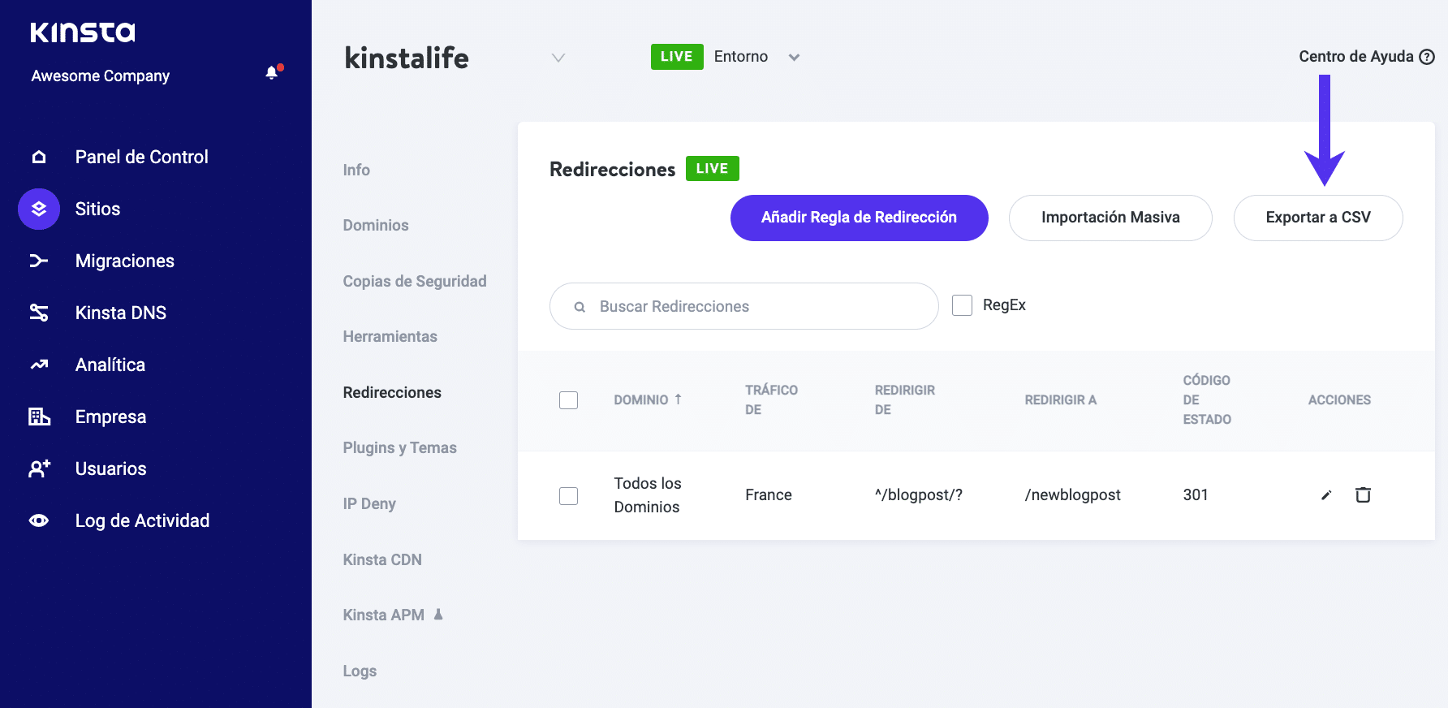The image size is (1448, 708).
Task: Delete the redirect rule with trash icon
Action: coord(1363,494)
